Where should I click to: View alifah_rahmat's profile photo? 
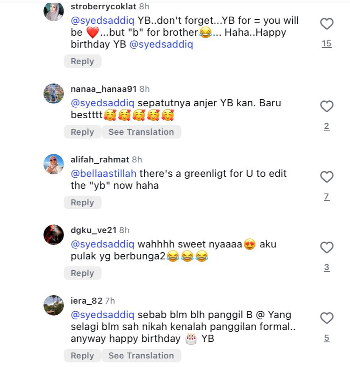(x=54, y=164)
